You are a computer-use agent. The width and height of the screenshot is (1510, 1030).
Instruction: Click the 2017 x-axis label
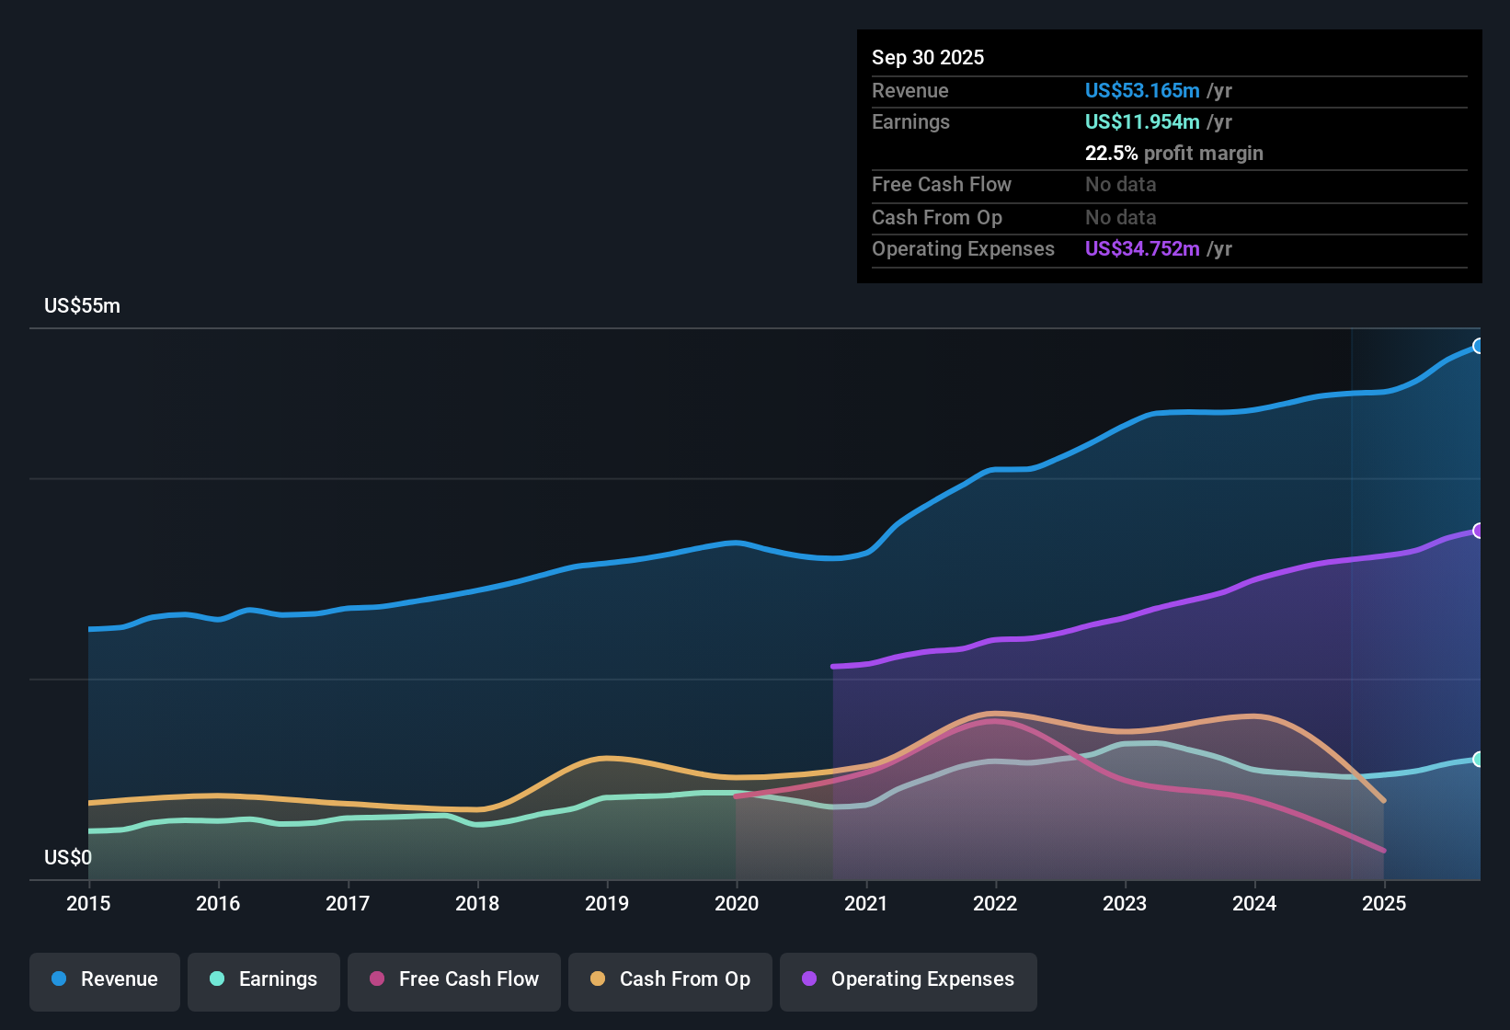click(x=348, y=903)
